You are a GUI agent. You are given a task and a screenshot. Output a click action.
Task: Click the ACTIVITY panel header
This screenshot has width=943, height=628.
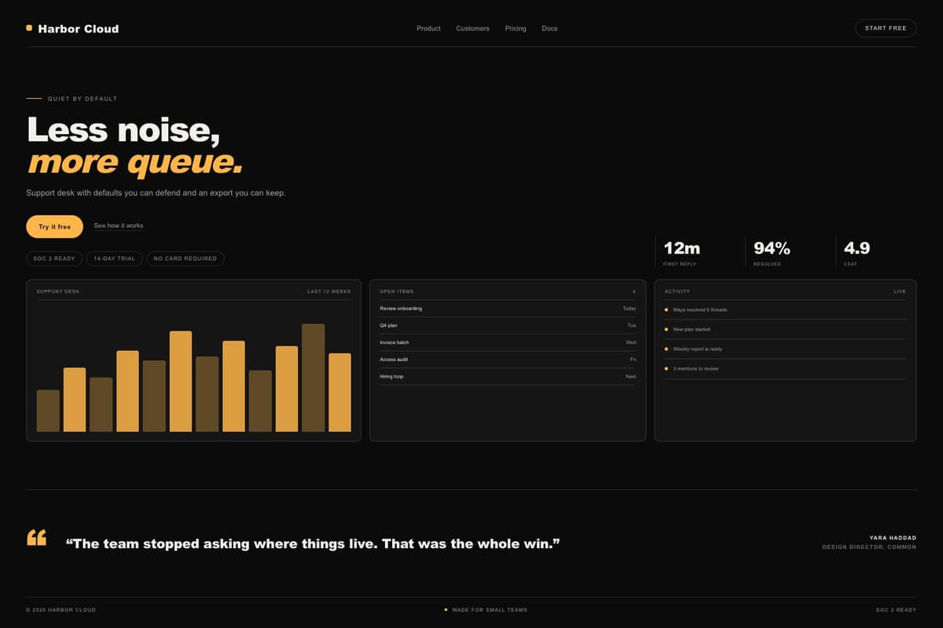677,291
